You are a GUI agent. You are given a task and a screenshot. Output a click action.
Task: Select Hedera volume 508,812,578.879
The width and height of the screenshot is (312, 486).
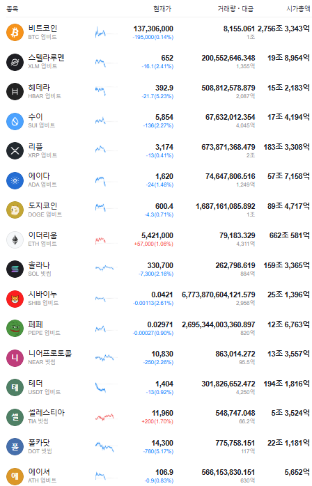click(x=228, y=88)
